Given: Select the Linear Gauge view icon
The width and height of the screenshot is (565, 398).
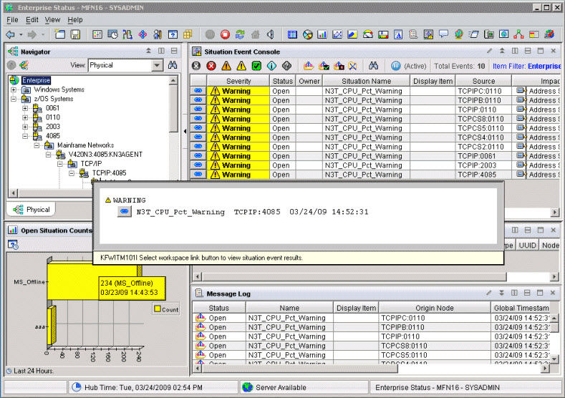Looking at the screenshot, I should click(383, 34).
